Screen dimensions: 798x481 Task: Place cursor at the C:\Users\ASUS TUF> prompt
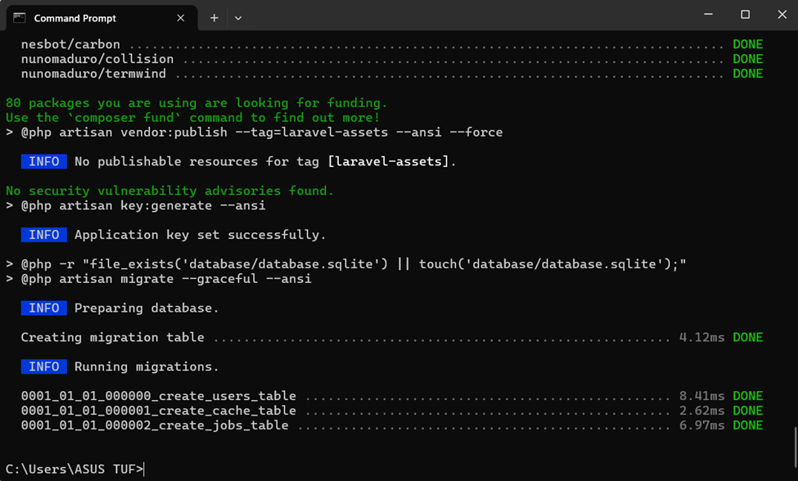coord(144,470)
